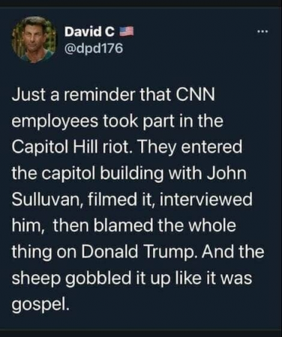Click the word gospel ending the tweet
282x337 pixels.
click(x=40, y=303)
